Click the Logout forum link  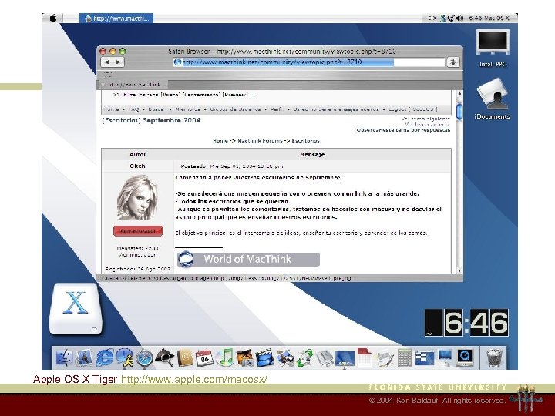point(412,109)
